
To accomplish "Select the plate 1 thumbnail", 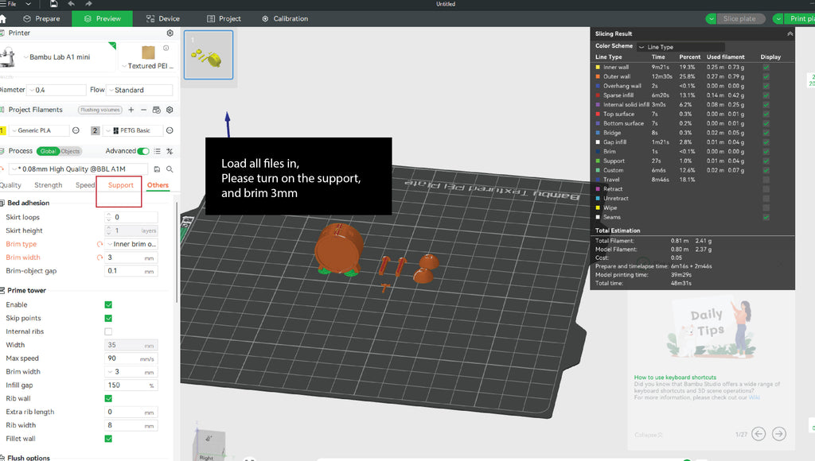I will point(208,55).
